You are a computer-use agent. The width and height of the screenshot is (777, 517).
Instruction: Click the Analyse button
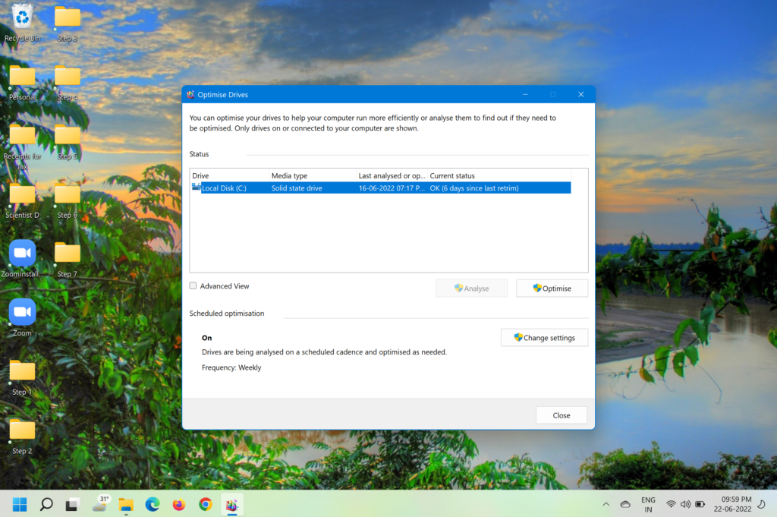(471, 288)
